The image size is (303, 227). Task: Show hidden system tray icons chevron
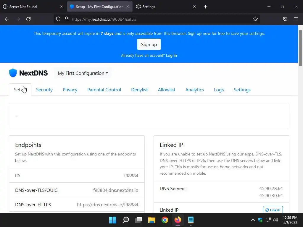[x=253, y=220]
